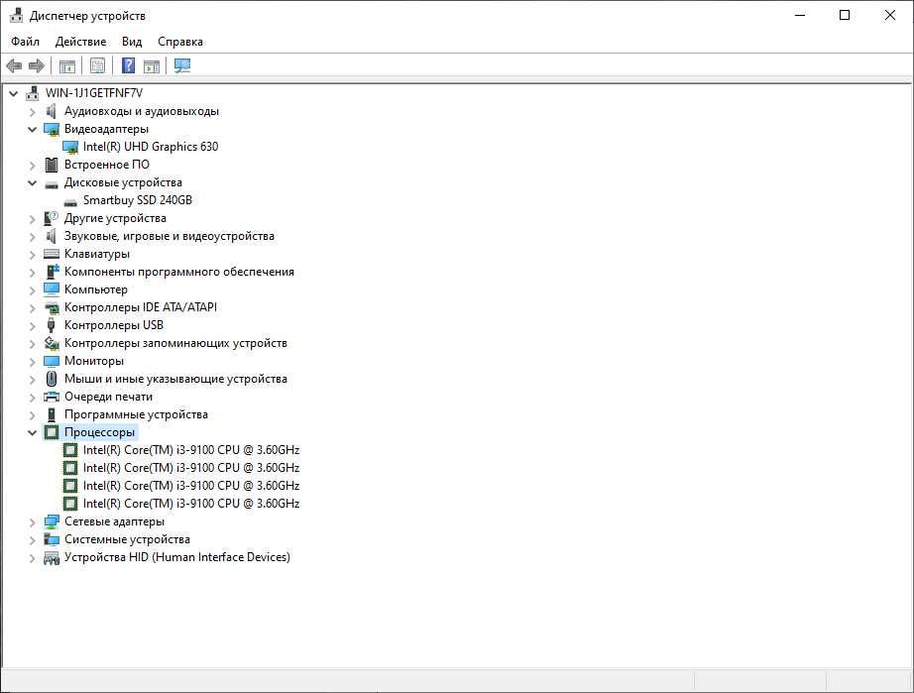Open the Help toolbar icon with question mark
914x693 pixels.
click(x=128, y=65)
